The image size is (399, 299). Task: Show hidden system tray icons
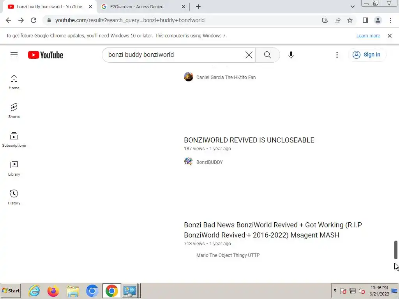coord(335,290)
